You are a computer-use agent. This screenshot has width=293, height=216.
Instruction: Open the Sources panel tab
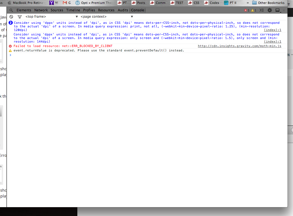(57, 10)
